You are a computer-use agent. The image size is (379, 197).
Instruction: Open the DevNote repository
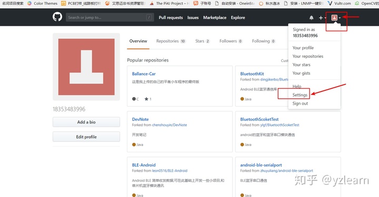(x=140, y=119)
